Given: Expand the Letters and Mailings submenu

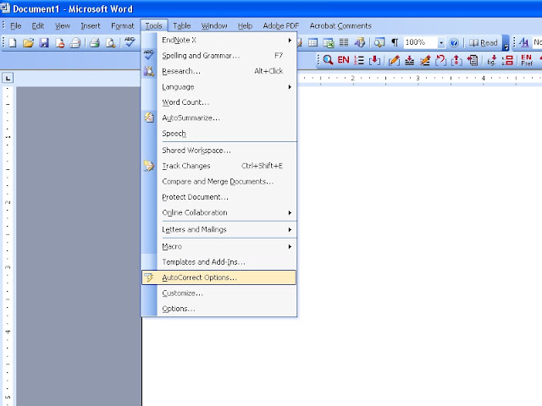Looking at the screenshot, I should 218,229.
